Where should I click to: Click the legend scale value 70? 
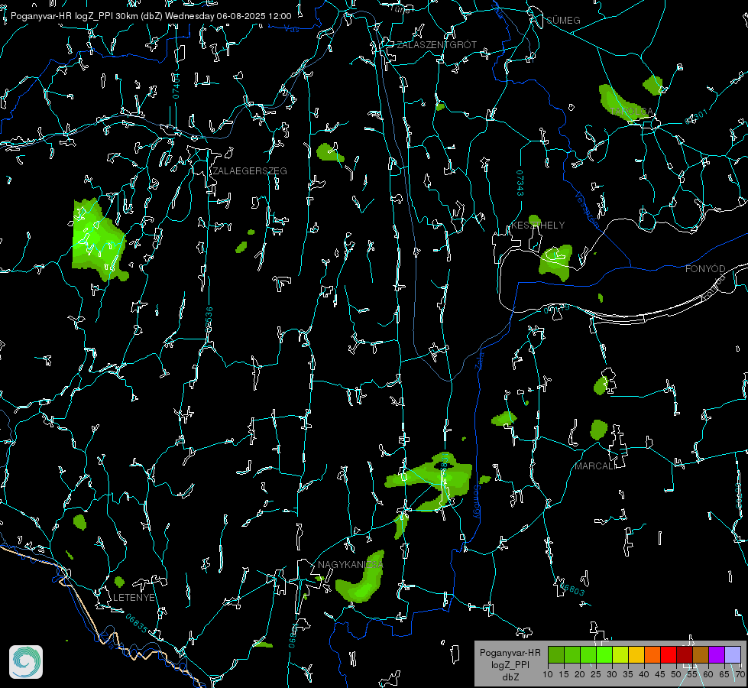pos(740,674)
